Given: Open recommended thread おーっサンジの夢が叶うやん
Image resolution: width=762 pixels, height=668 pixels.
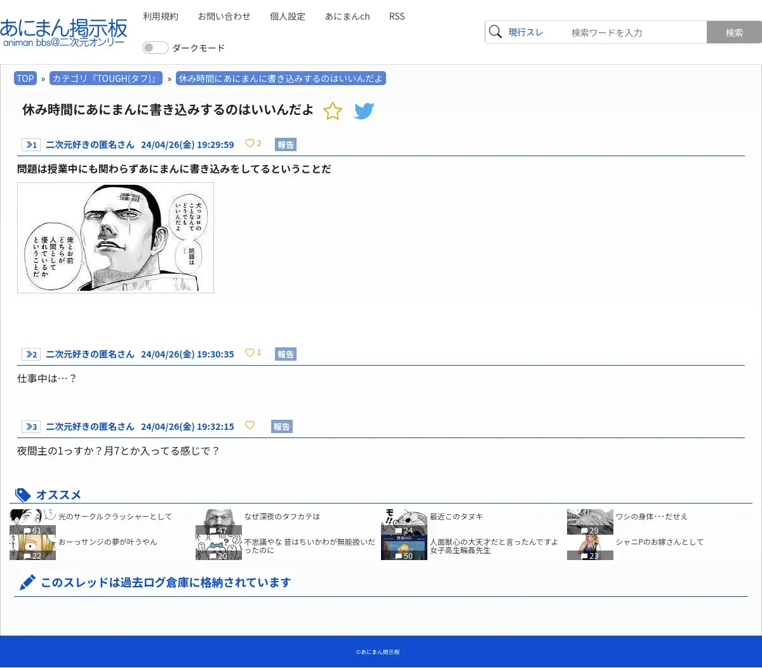Looking at the screenshot, I should tap(107, 542).
